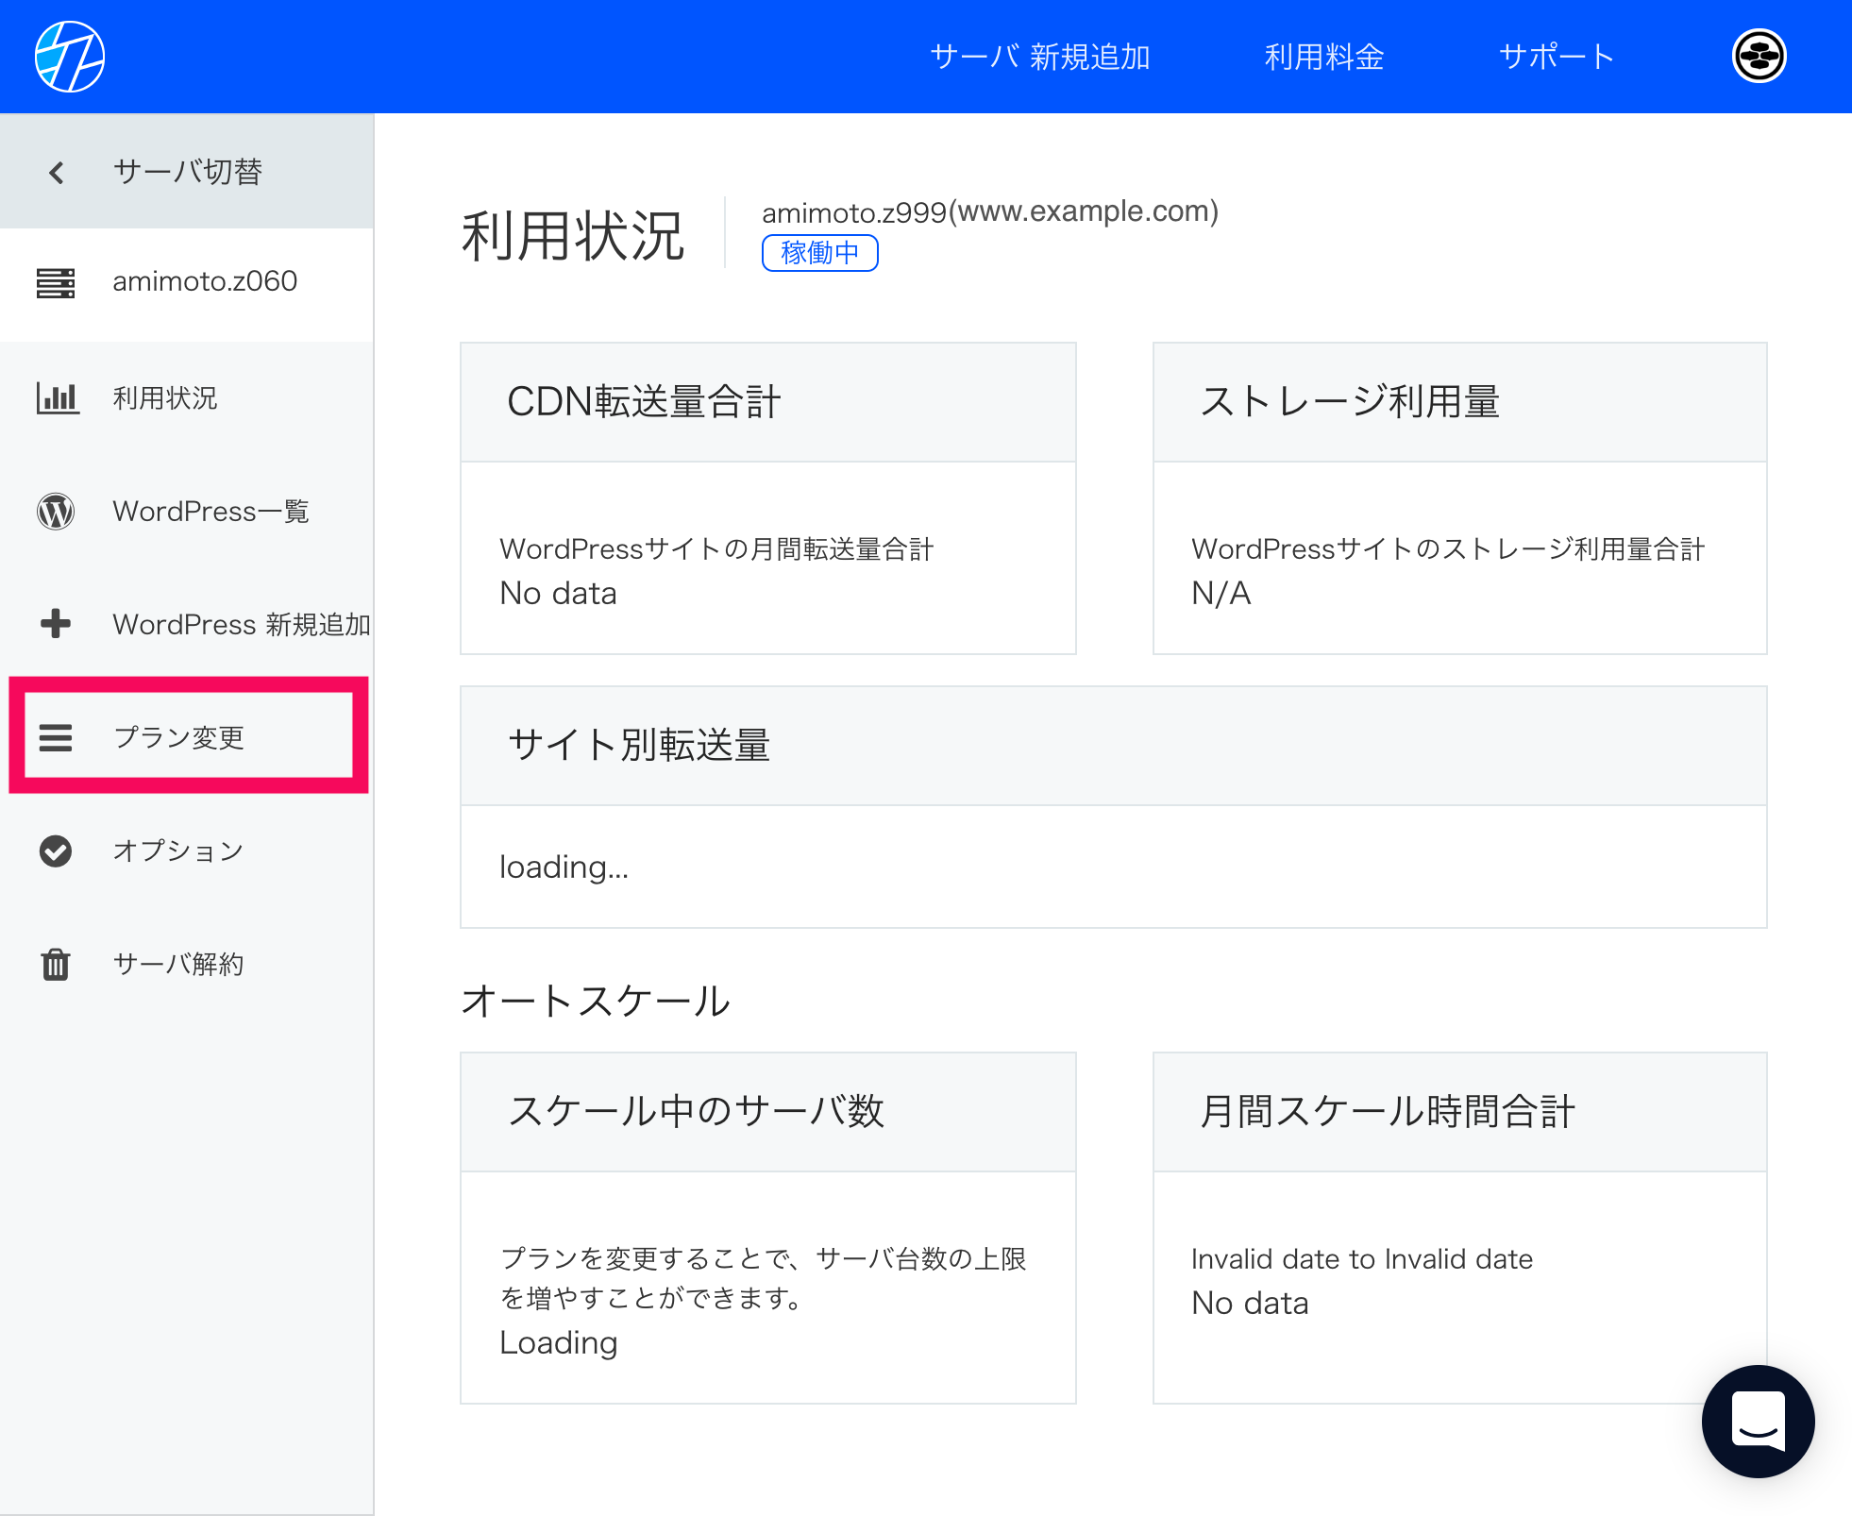Click the CDN転送量合計 card header
This screenshot has height=1516, width=1852.
(x=767, y=402)
